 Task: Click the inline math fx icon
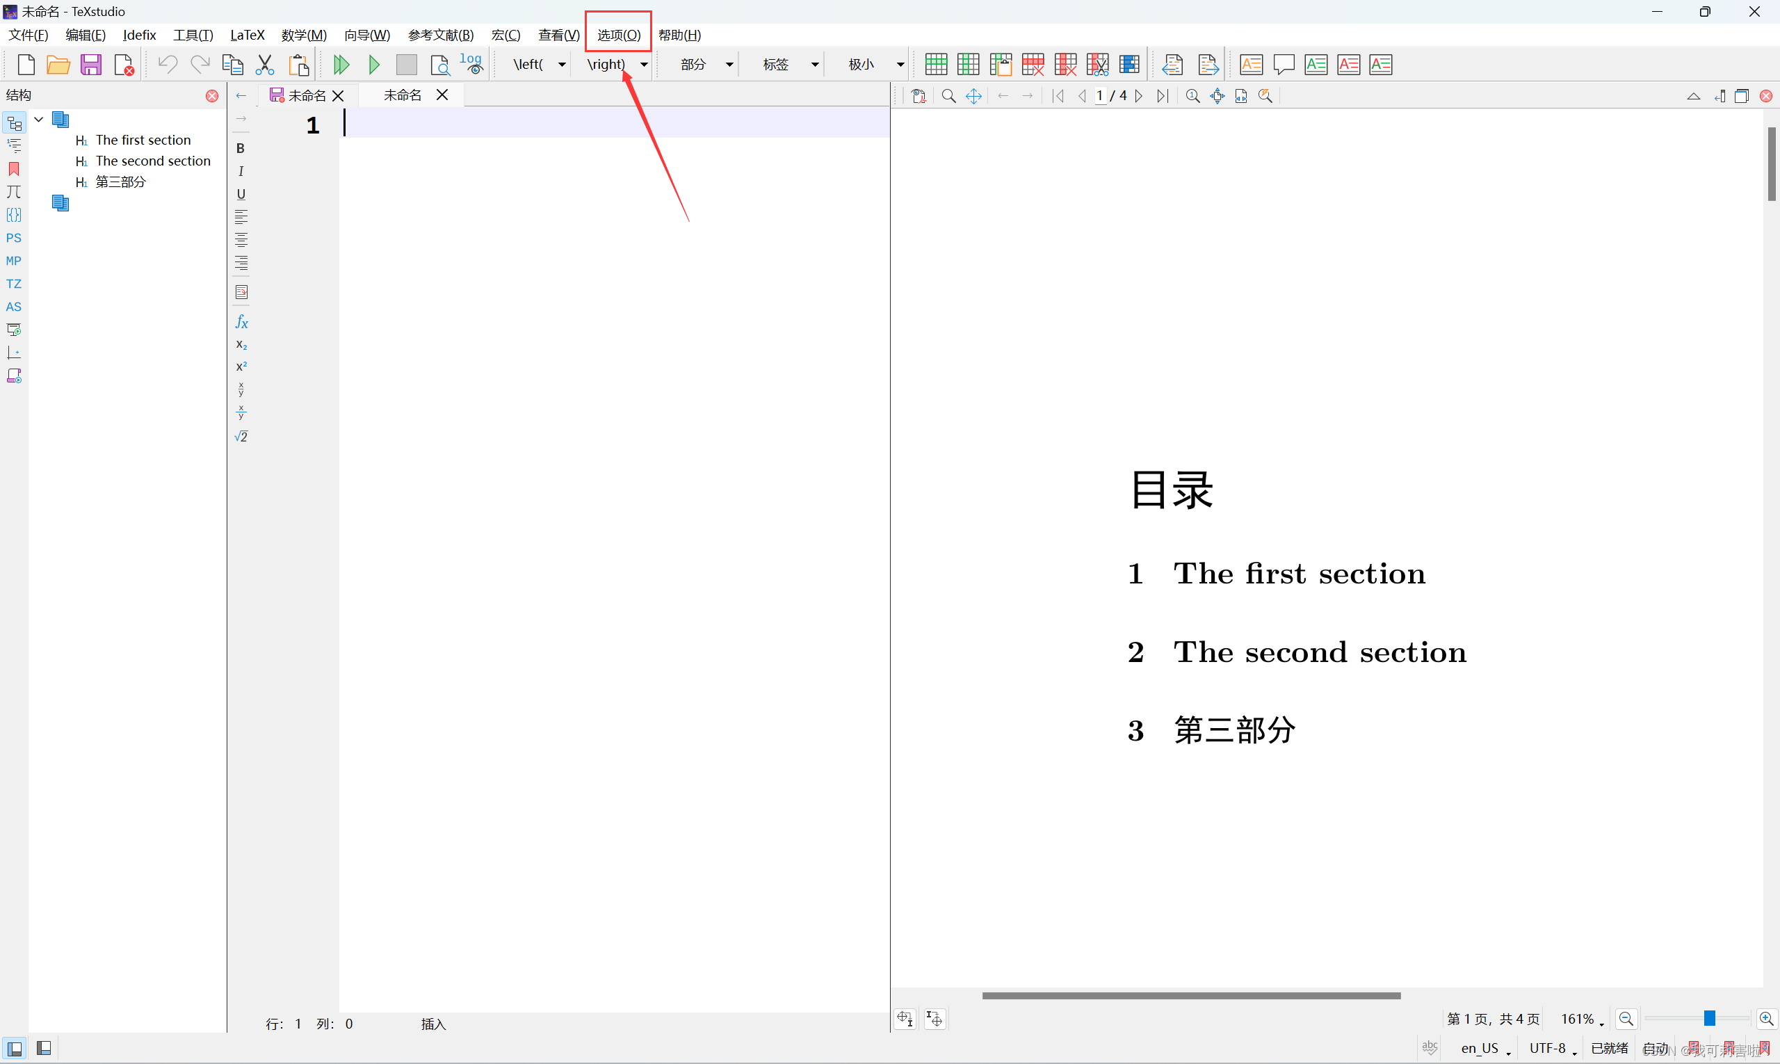(241, 322)
